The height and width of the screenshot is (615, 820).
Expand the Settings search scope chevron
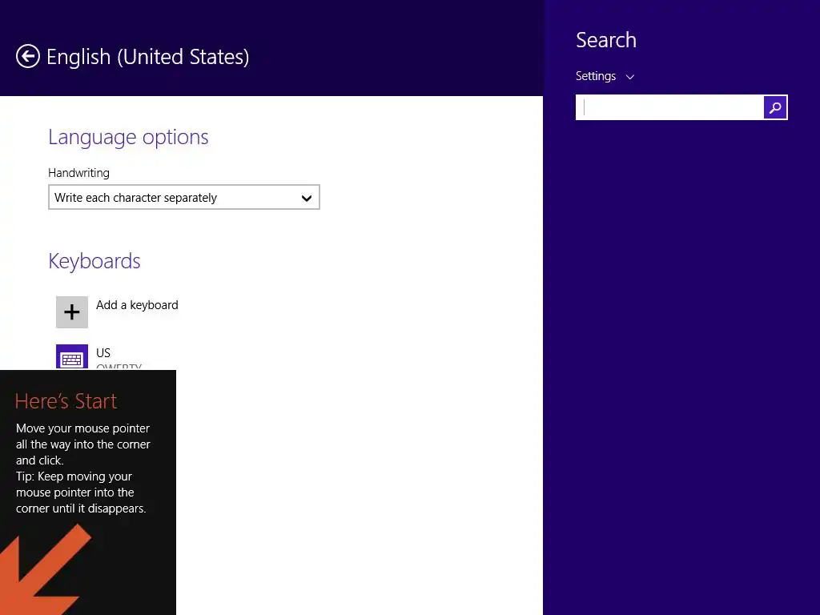click(630, 77)
